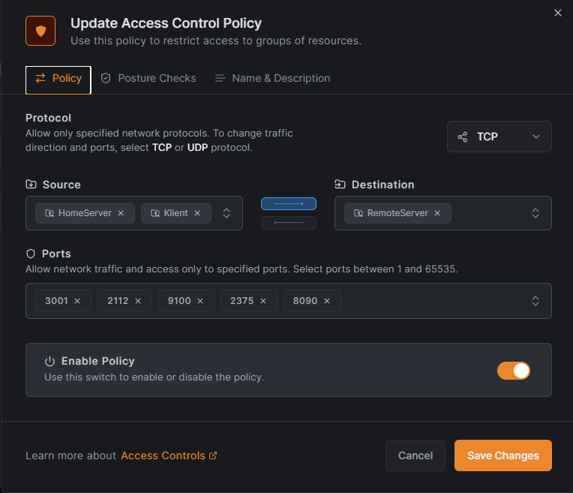The height and width of the screenshot is (493, 573).
Task: Switch to the Posture Checks tab
Action: (148, 78)
